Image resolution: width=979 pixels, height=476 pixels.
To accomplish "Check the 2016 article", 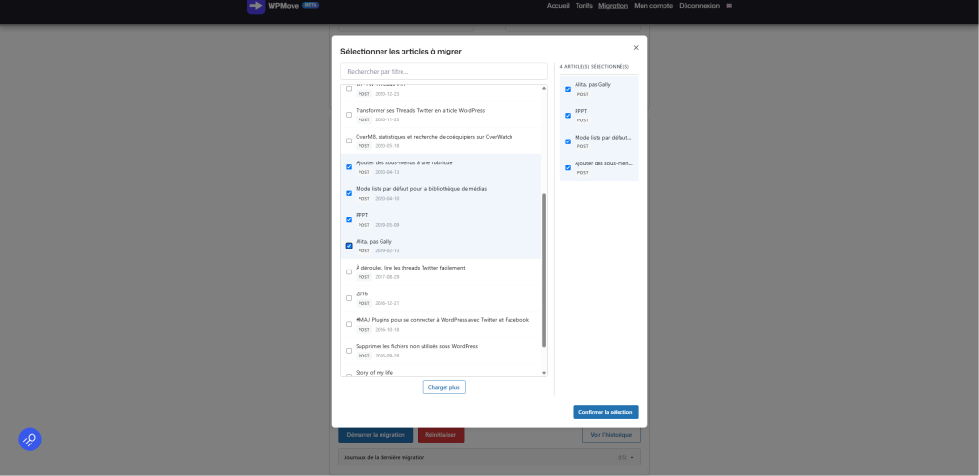I will pyautogui.click(x=349, y=298).
